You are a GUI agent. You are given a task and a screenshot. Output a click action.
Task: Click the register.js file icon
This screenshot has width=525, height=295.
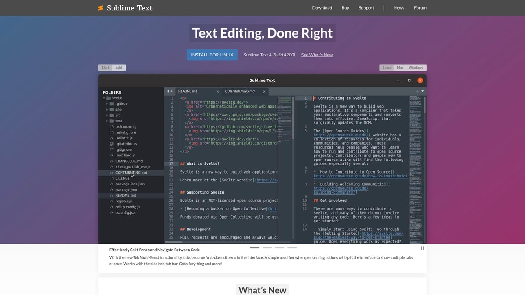point(112,201)
